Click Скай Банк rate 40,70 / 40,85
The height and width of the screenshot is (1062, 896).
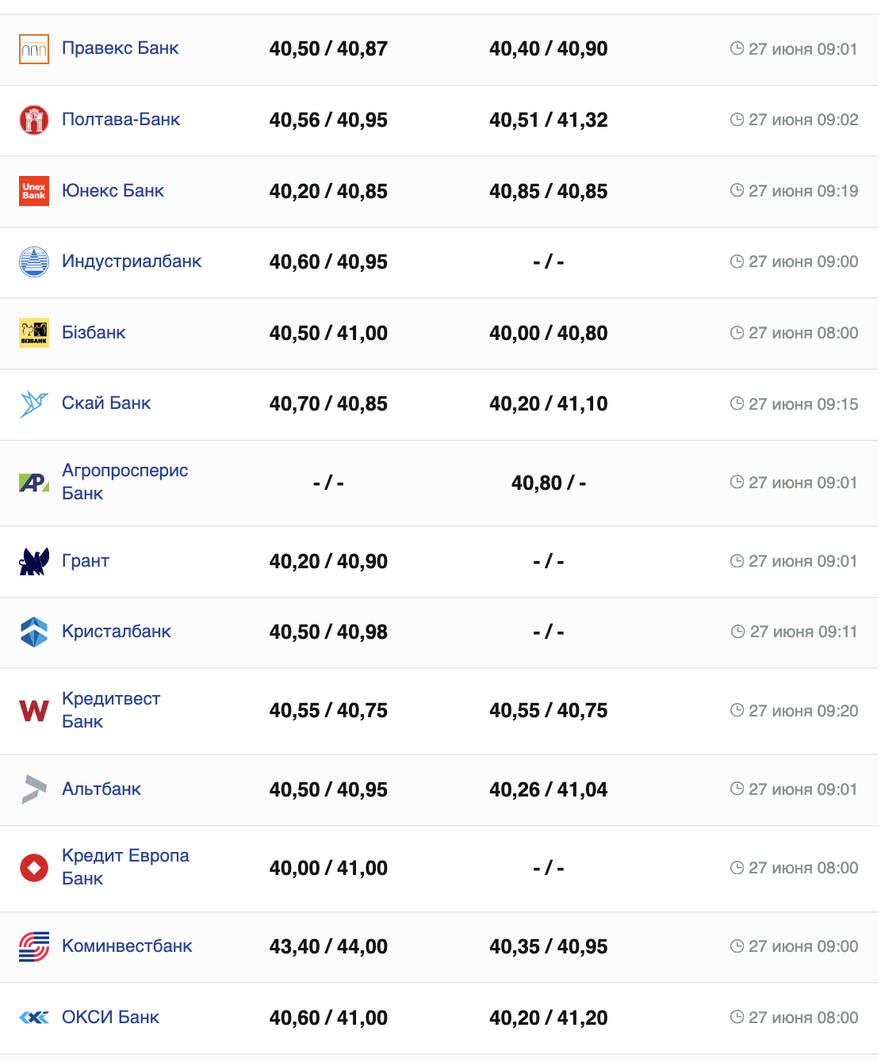coord(328,404)
